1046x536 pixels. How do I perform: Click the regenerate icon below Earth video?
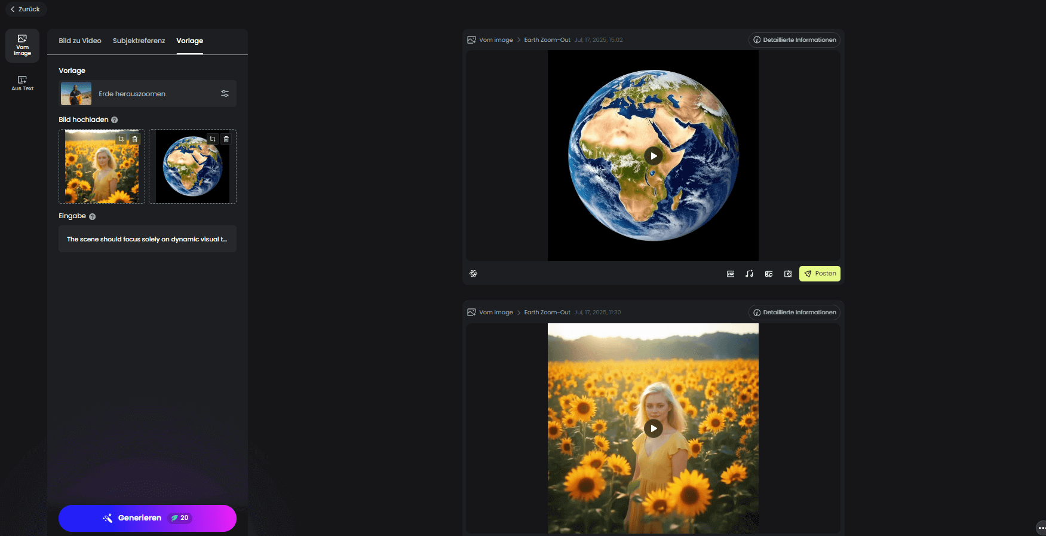click(473, 274)
